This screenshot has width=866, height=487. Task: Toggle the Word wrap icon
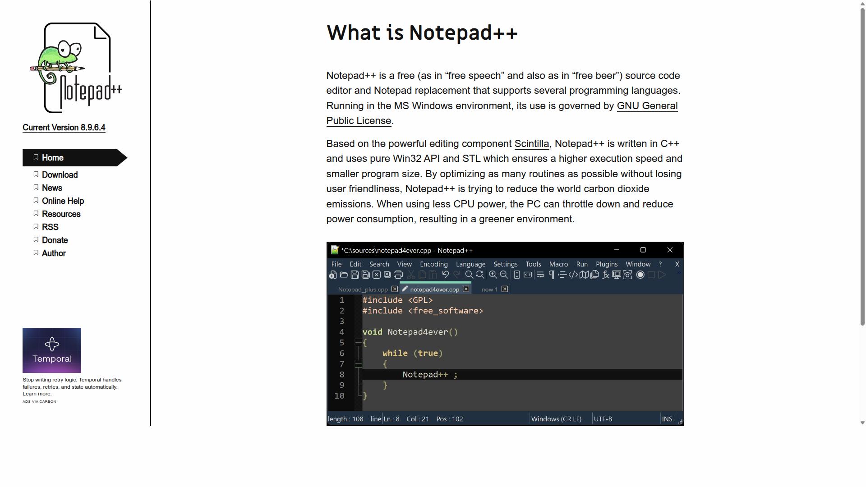coord(540,275)
